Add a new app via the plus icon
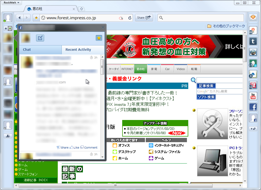 253,129
